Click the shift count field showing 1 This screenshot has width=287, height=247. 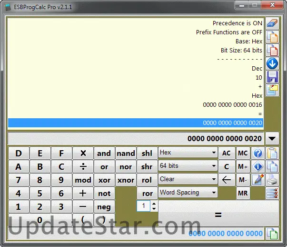point(144,206)
